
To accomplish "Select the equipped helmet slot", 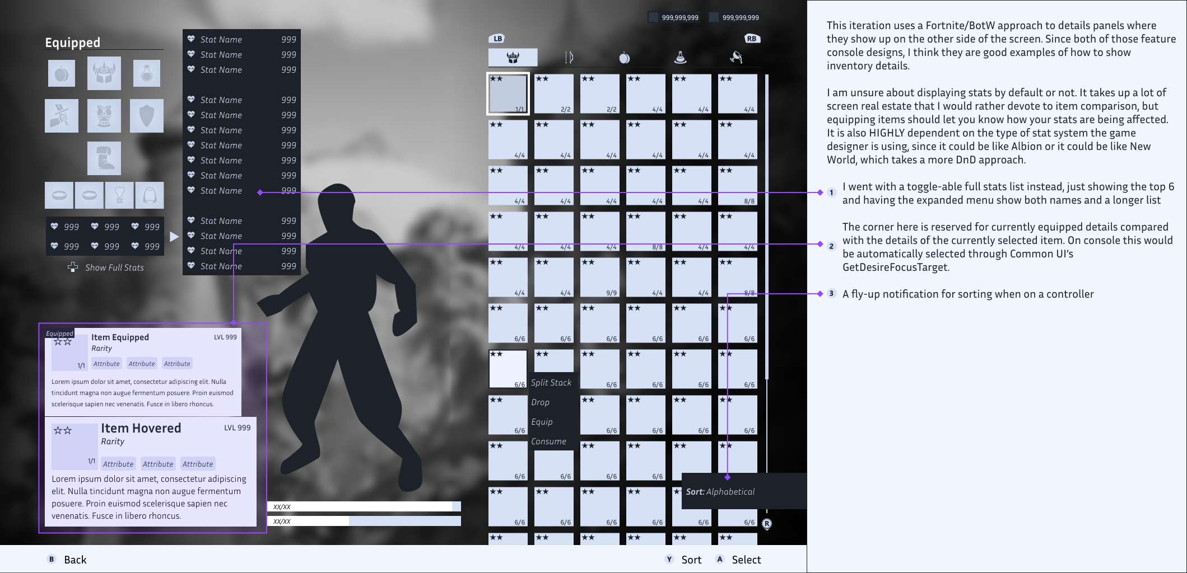I will [104, 73].
